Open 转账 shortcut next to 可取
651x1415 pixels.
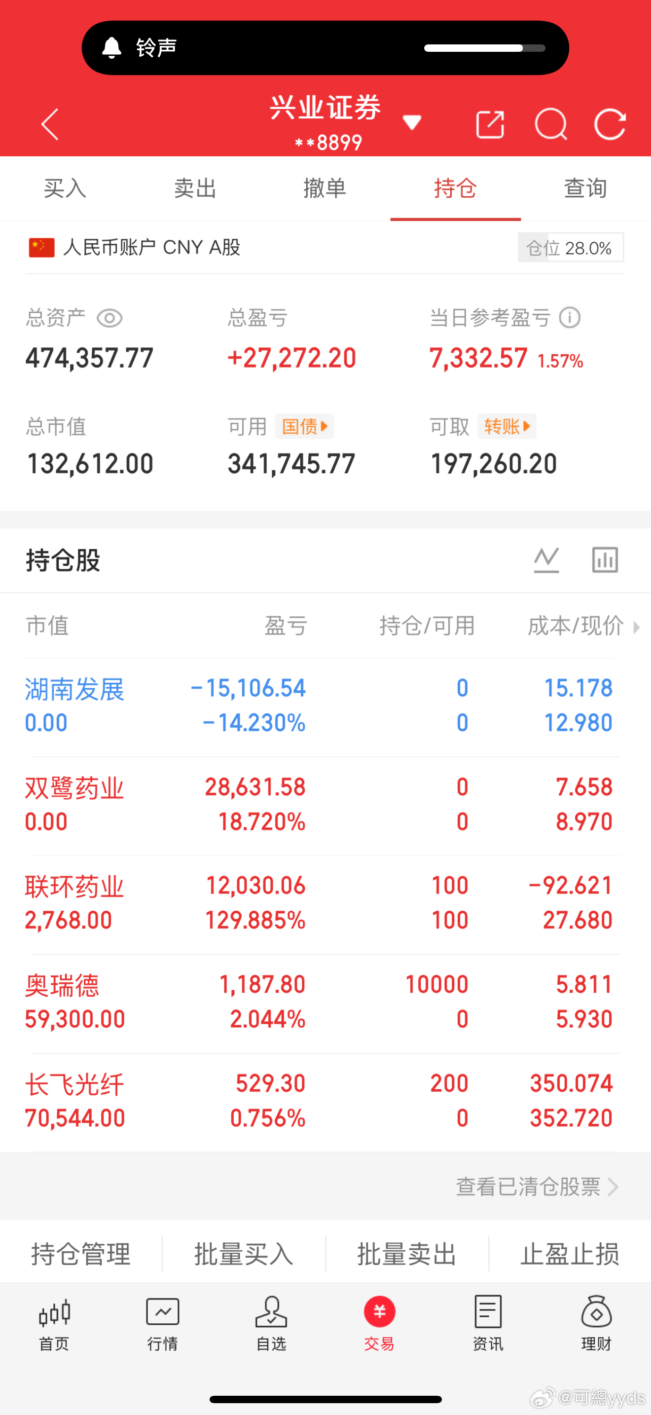point(506,426)
